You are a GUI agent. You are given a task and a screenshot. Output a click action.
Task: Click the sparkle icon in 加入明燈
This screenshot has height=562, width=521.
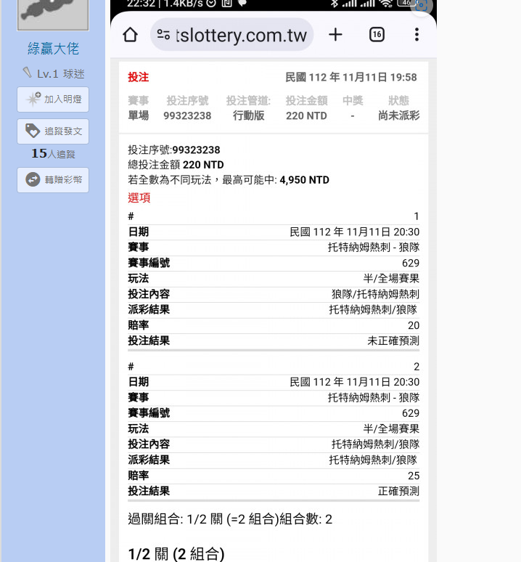coord(33,99)
